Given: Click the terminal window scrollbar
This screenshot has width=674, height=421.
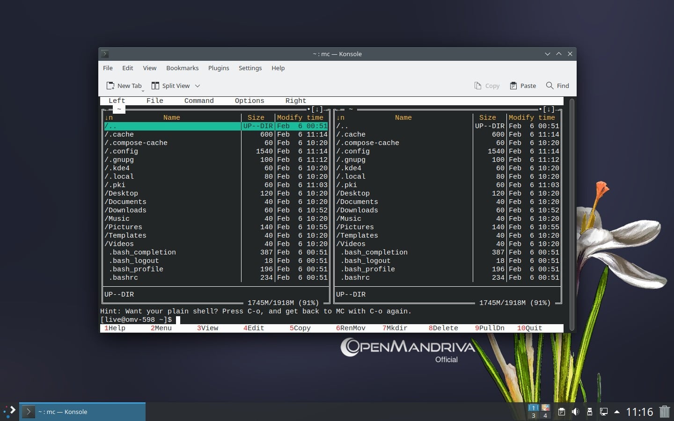Looking at the screenshot, I should [571, 210].
